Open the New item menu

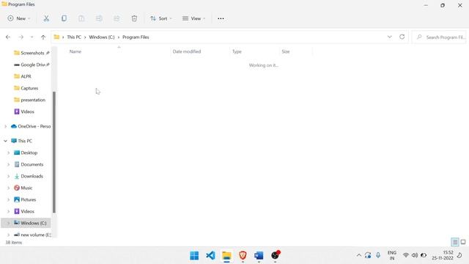19,18
